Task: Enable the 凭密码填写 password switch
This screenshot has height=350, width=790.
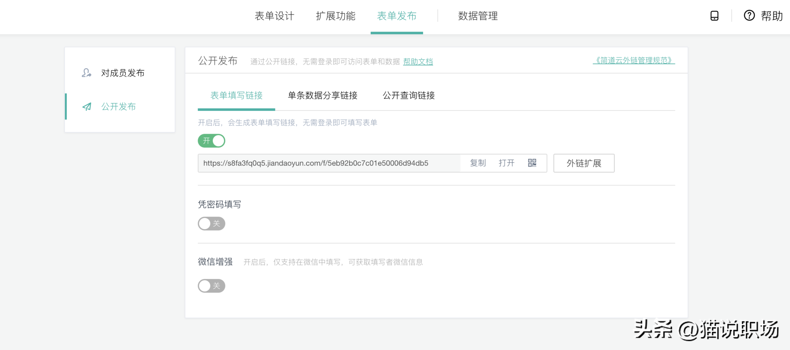Action: pos(211,223)
